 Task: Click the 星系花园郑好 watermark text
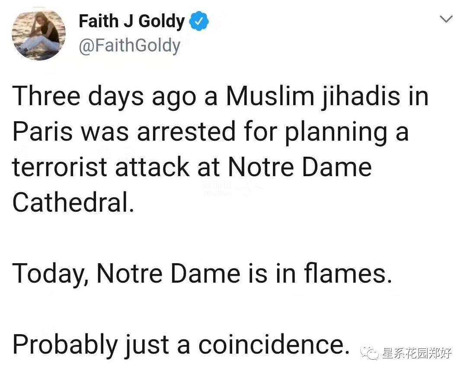417,353
